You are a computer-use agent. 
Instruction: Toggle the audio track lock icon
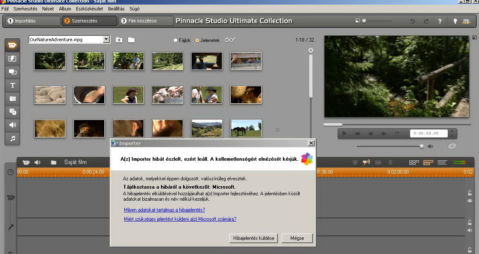click(x=470, y=223)
